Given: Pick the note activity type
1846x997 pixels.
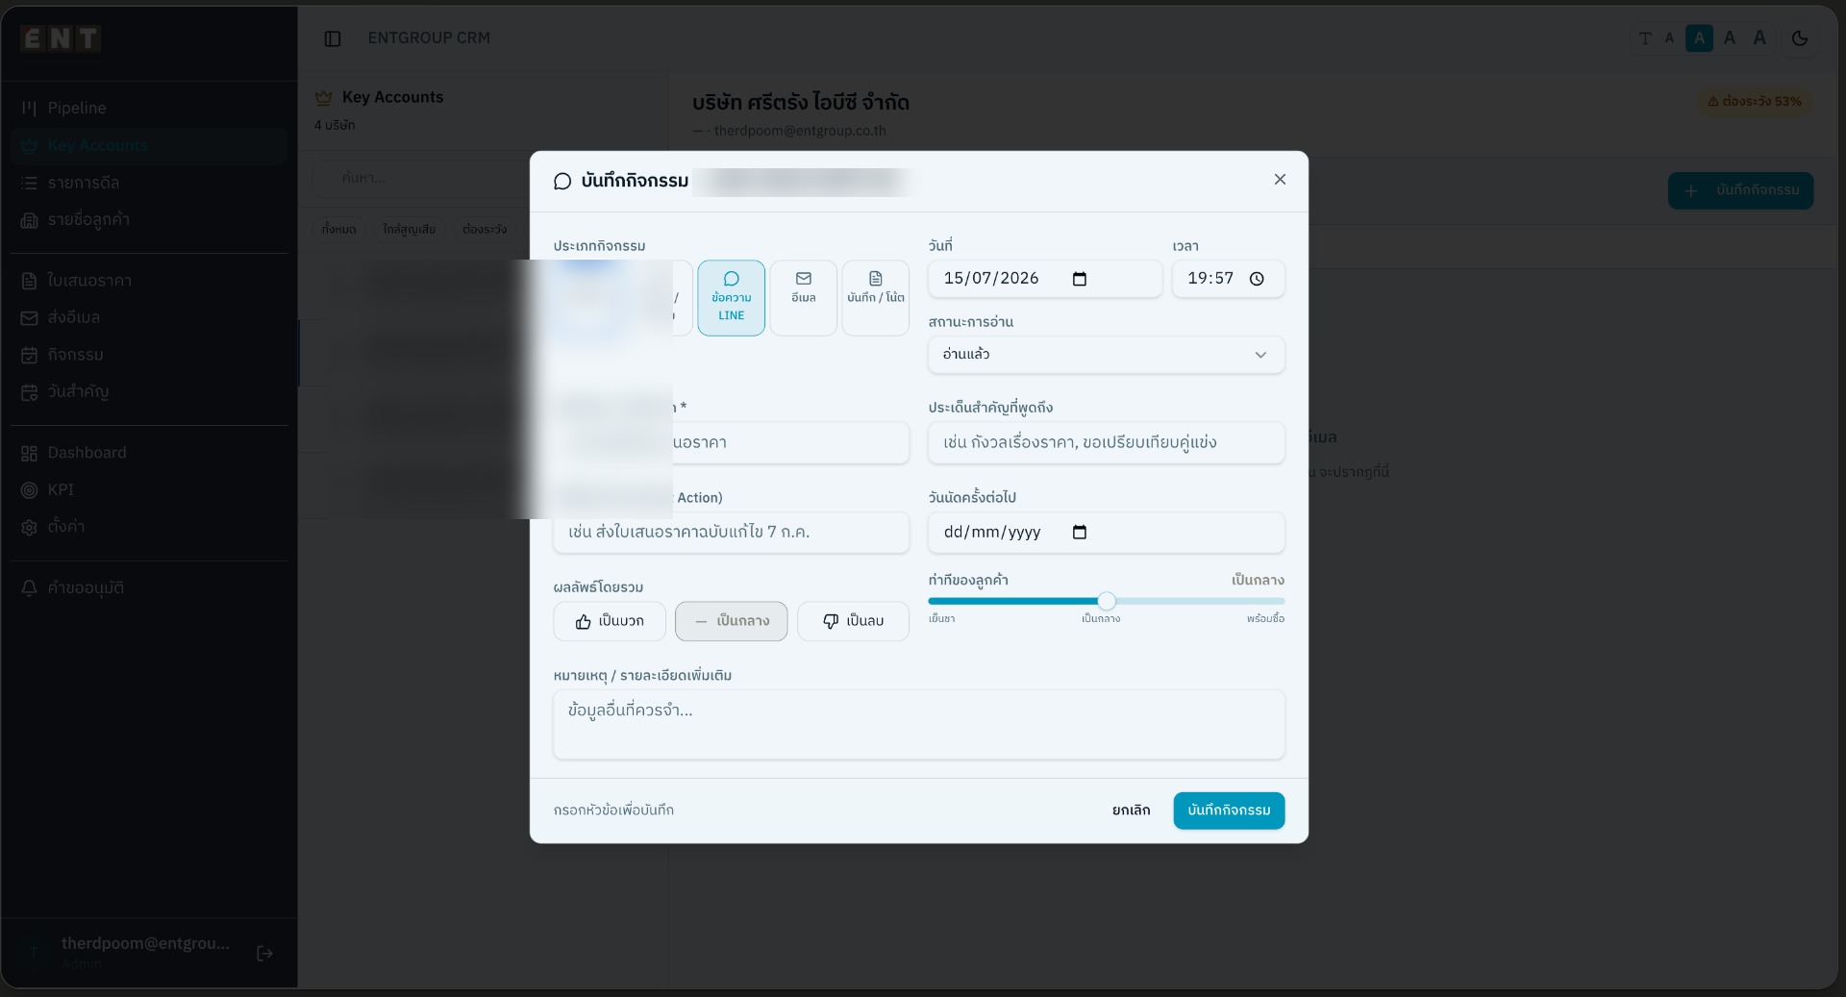Looking at the screenshot, I should tap(875, 298).
